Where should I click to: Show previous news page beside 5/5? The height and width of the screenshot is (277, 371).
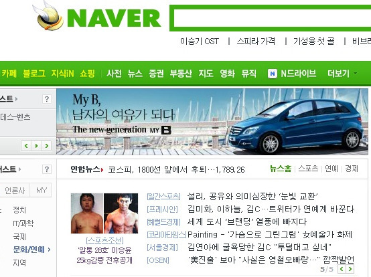(342, 269)
